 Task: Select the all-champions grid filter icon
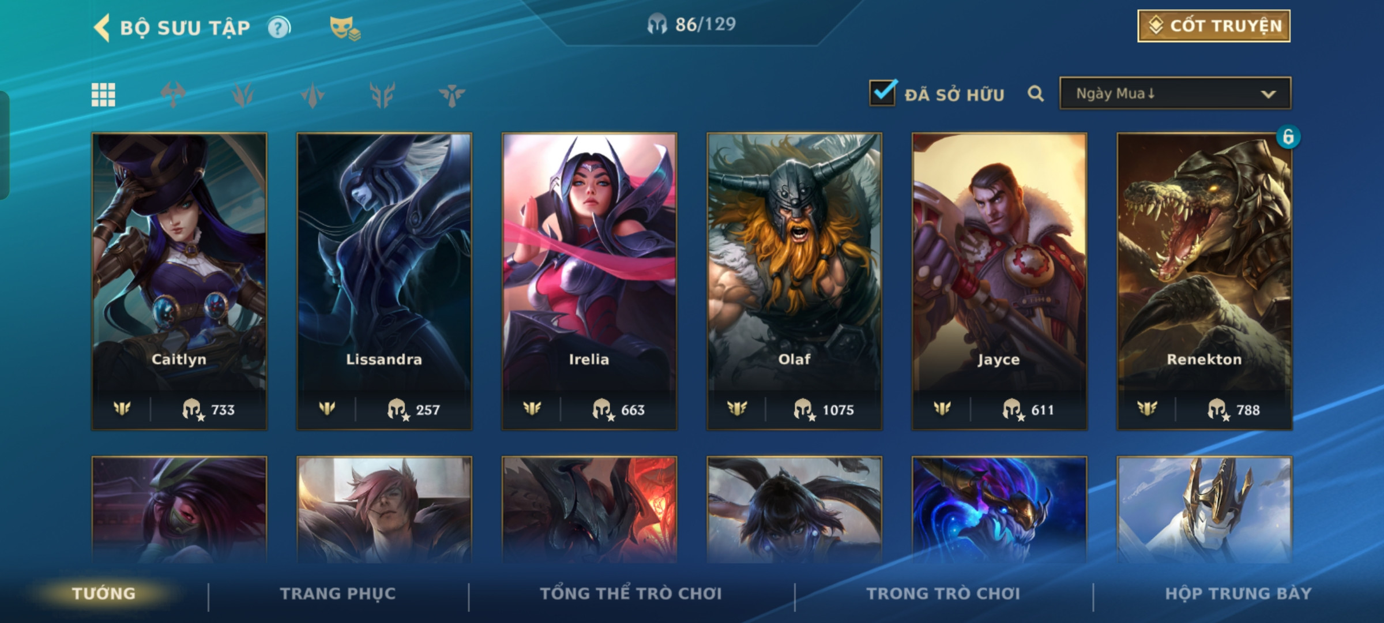103,95
